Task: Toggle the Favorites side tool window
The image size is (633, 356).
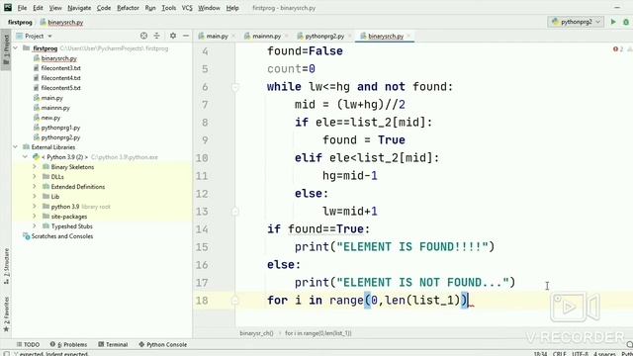Action: point(6,314)
